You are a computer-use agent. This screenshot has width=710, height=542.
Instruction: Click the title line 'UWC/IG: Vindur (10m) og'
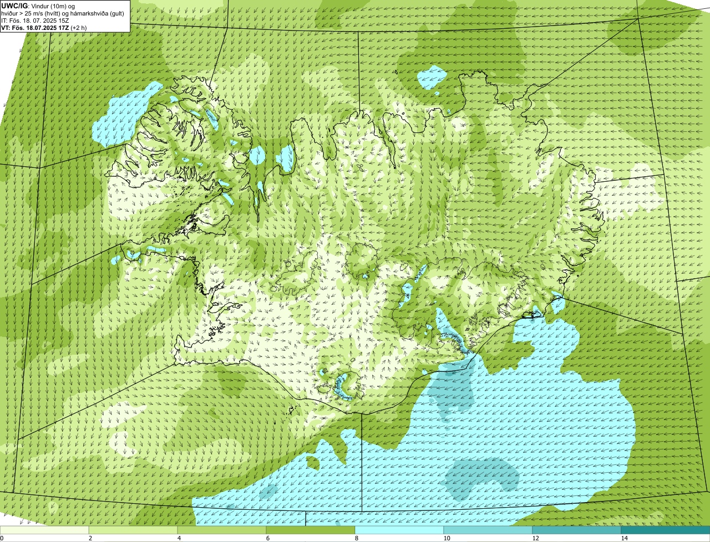pos(38,6)
